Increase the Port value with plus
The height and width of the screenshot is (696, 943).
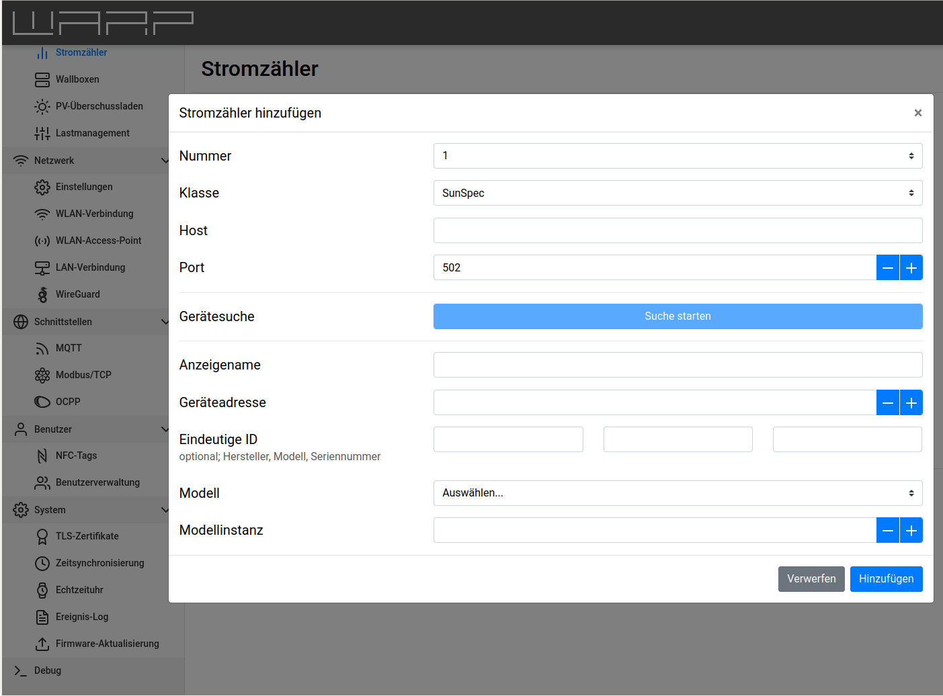pos(911,268)
